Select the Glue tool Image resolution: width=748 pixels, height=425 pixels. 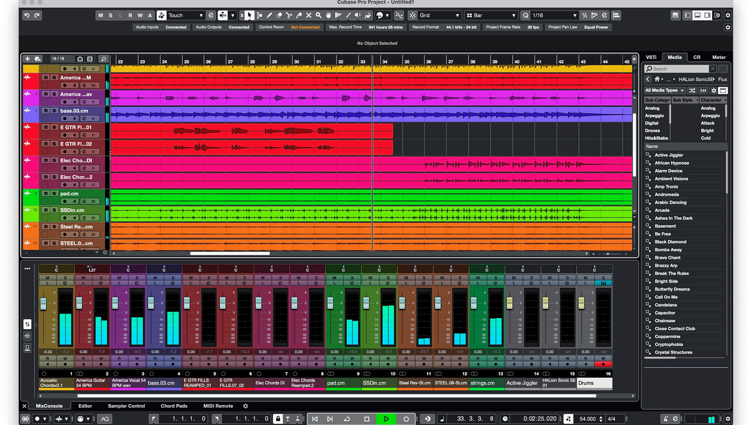[299, 15]
